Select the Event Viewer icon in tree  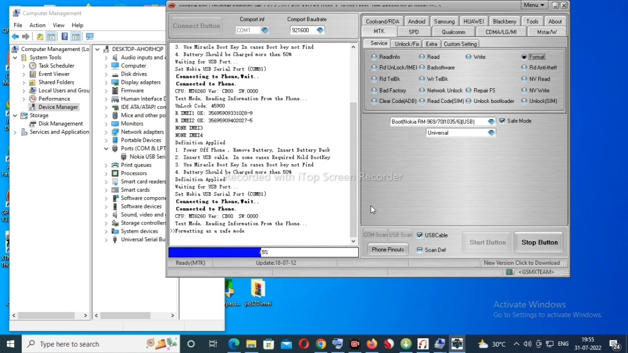(32, 74)
